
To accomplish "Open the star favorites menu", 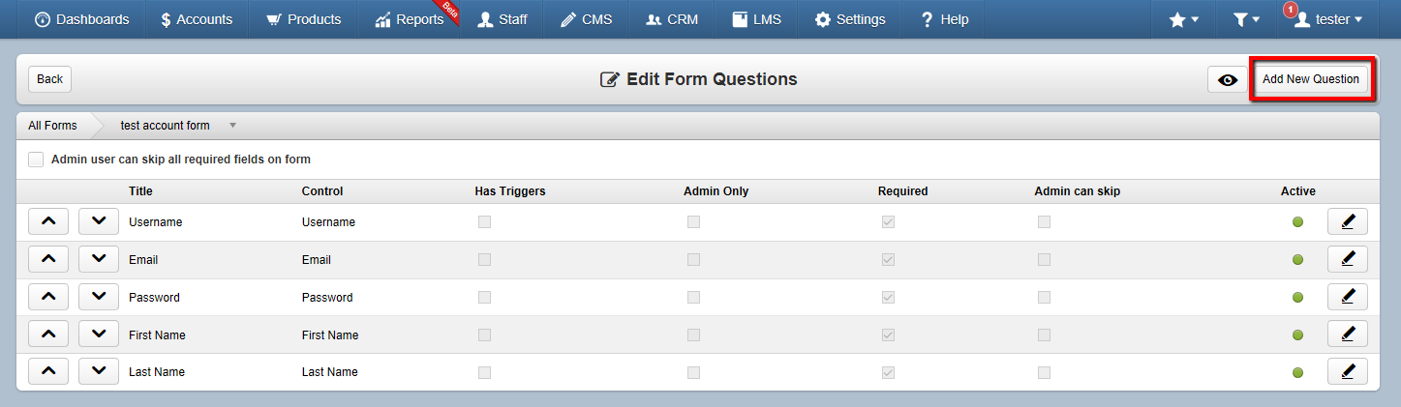I will click(x=1184, y=19).
